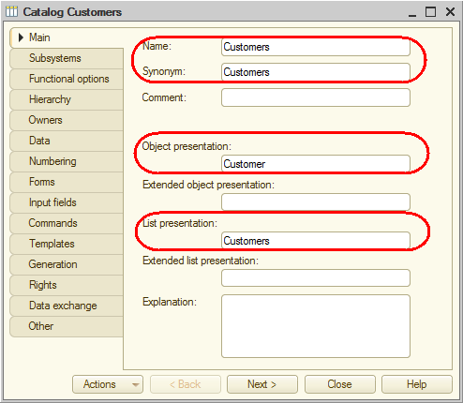463x403 pixels.
Task: Click the Object presentation field
Action: 316,164
